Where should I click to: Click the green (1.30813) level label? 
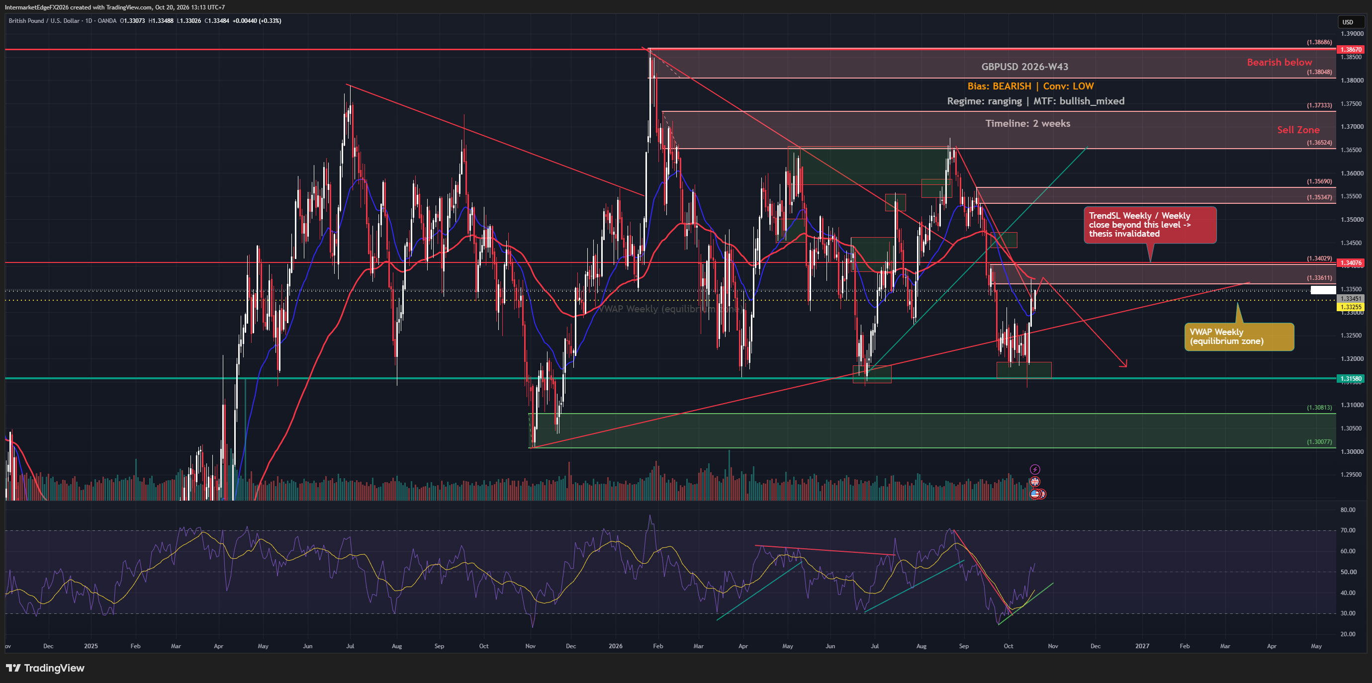point(1319,408)
